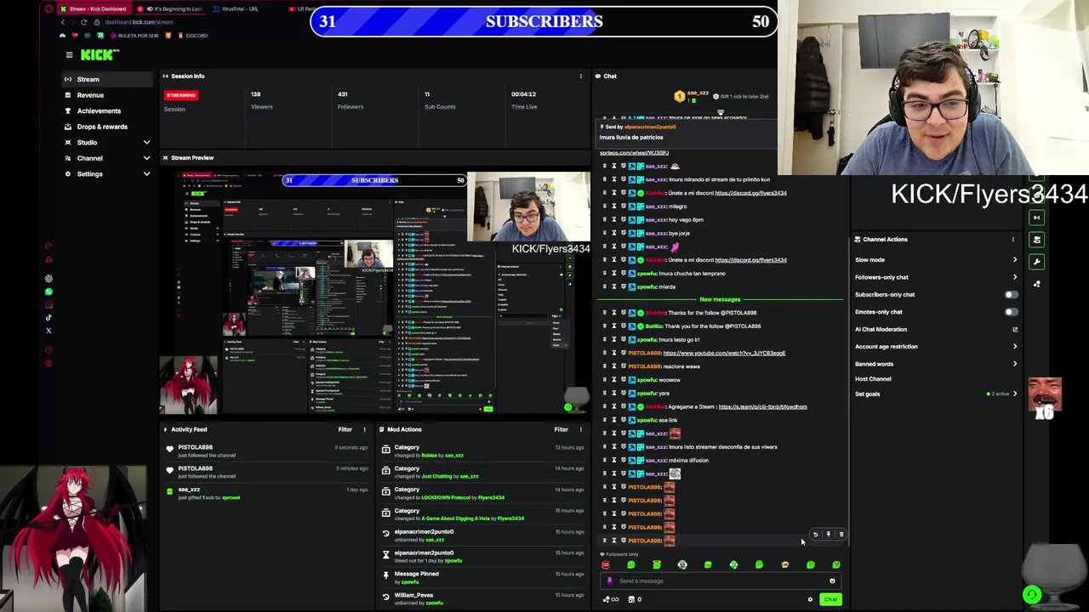
Task: Click the browser reload button
Action: point(83,22)
